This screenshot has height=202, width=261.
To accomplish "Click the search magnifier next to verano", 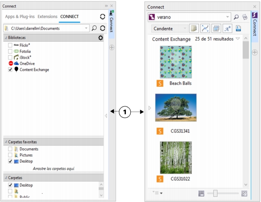I will tap(236, 17).
